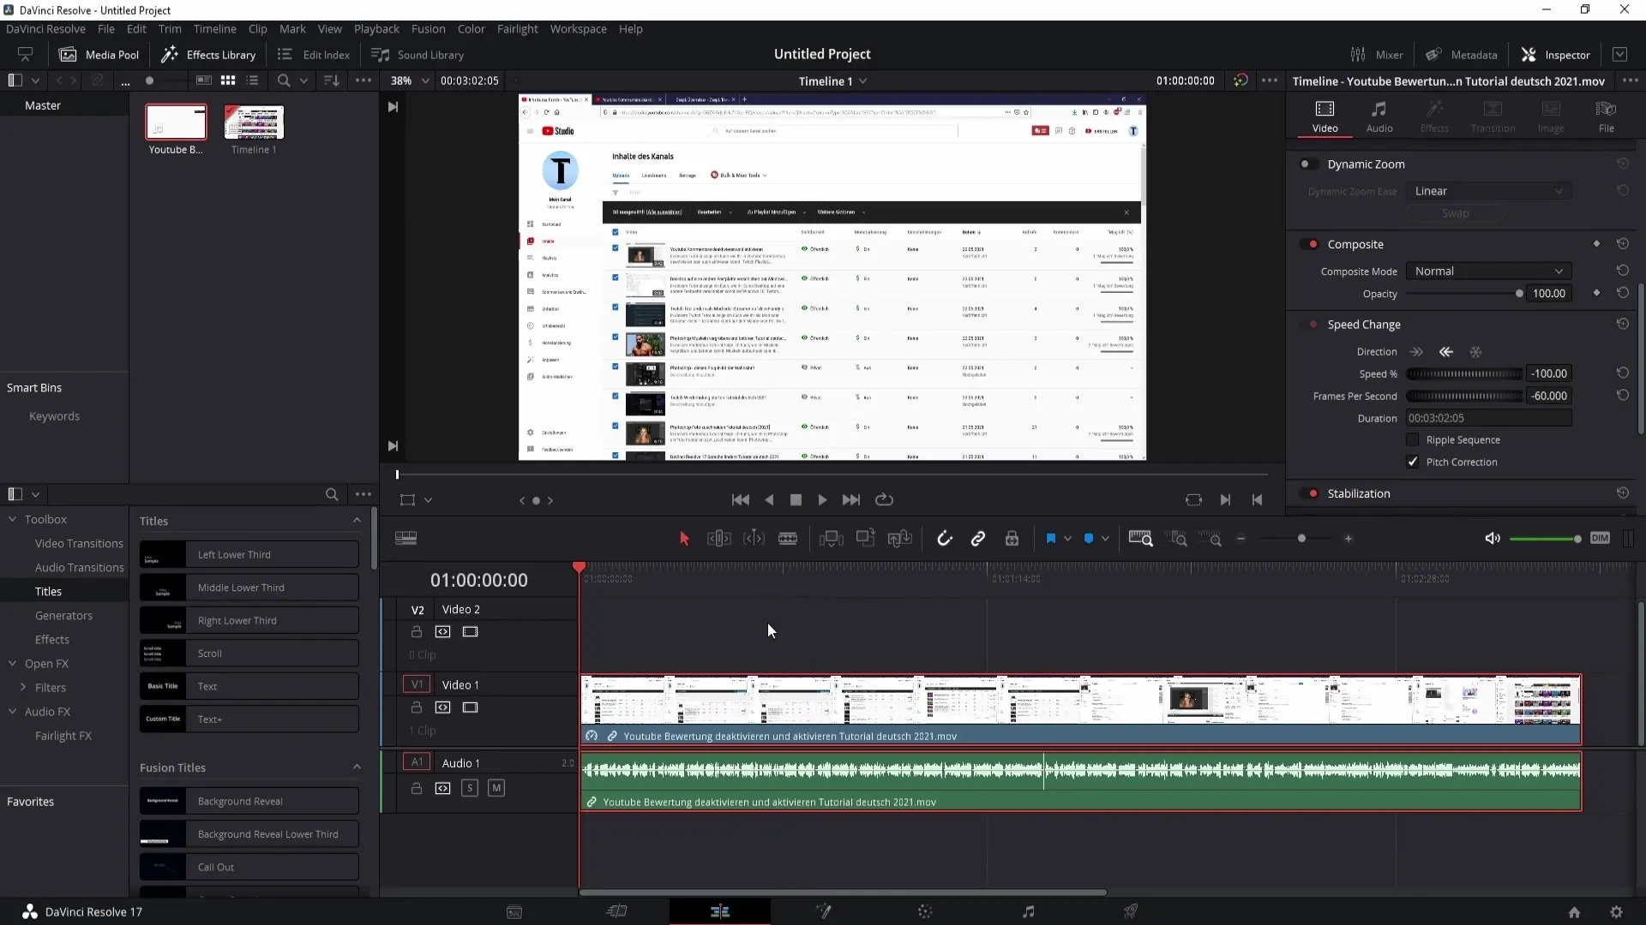The image size is (1646, 925).
Task: Select the Playback menu item
Action: pyautogui.click(x=376, y=28)
